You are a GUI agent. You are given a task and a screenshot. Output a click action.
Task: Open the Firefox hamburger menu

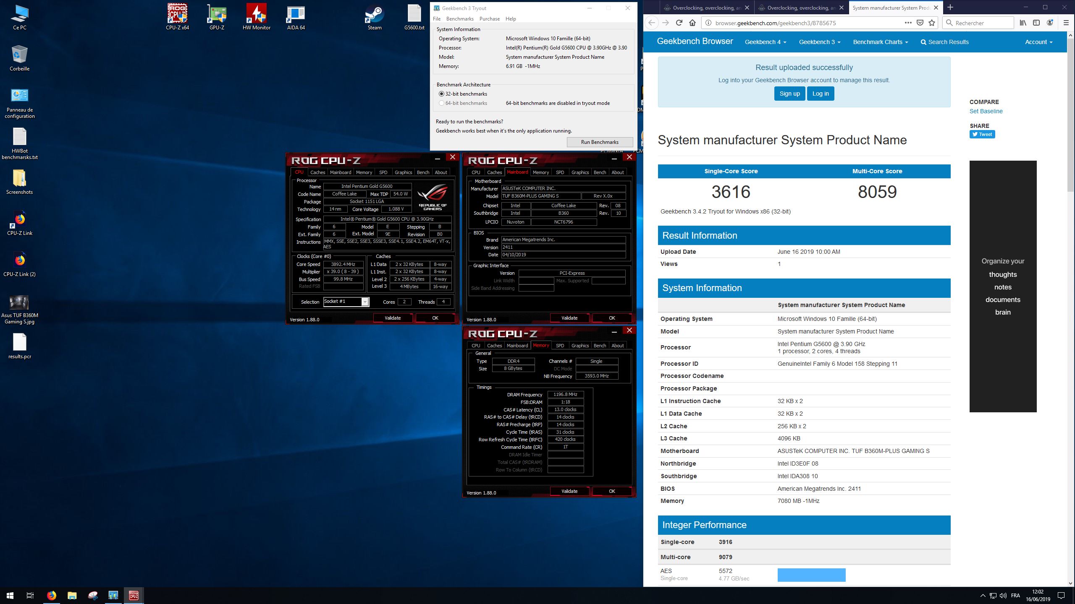(1066, 23)
